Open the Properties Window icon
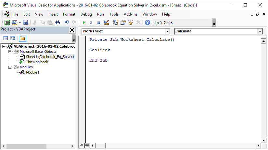Viewport: 268px width, 150px height. pos(123,22)
